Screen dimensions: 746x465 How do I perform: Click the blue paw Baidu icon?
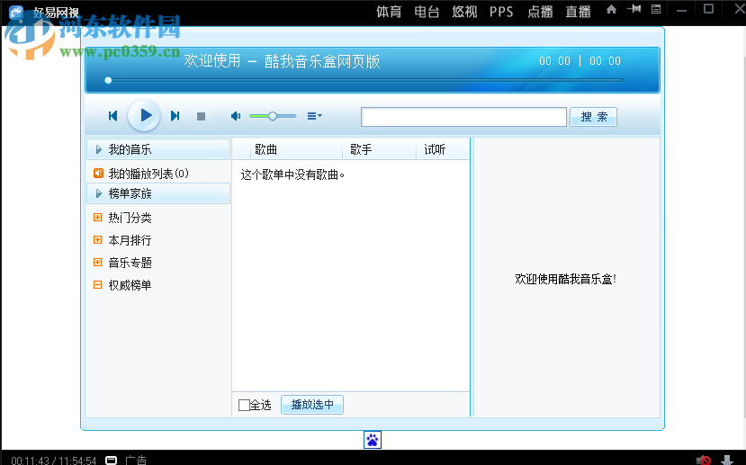(373, 440)
